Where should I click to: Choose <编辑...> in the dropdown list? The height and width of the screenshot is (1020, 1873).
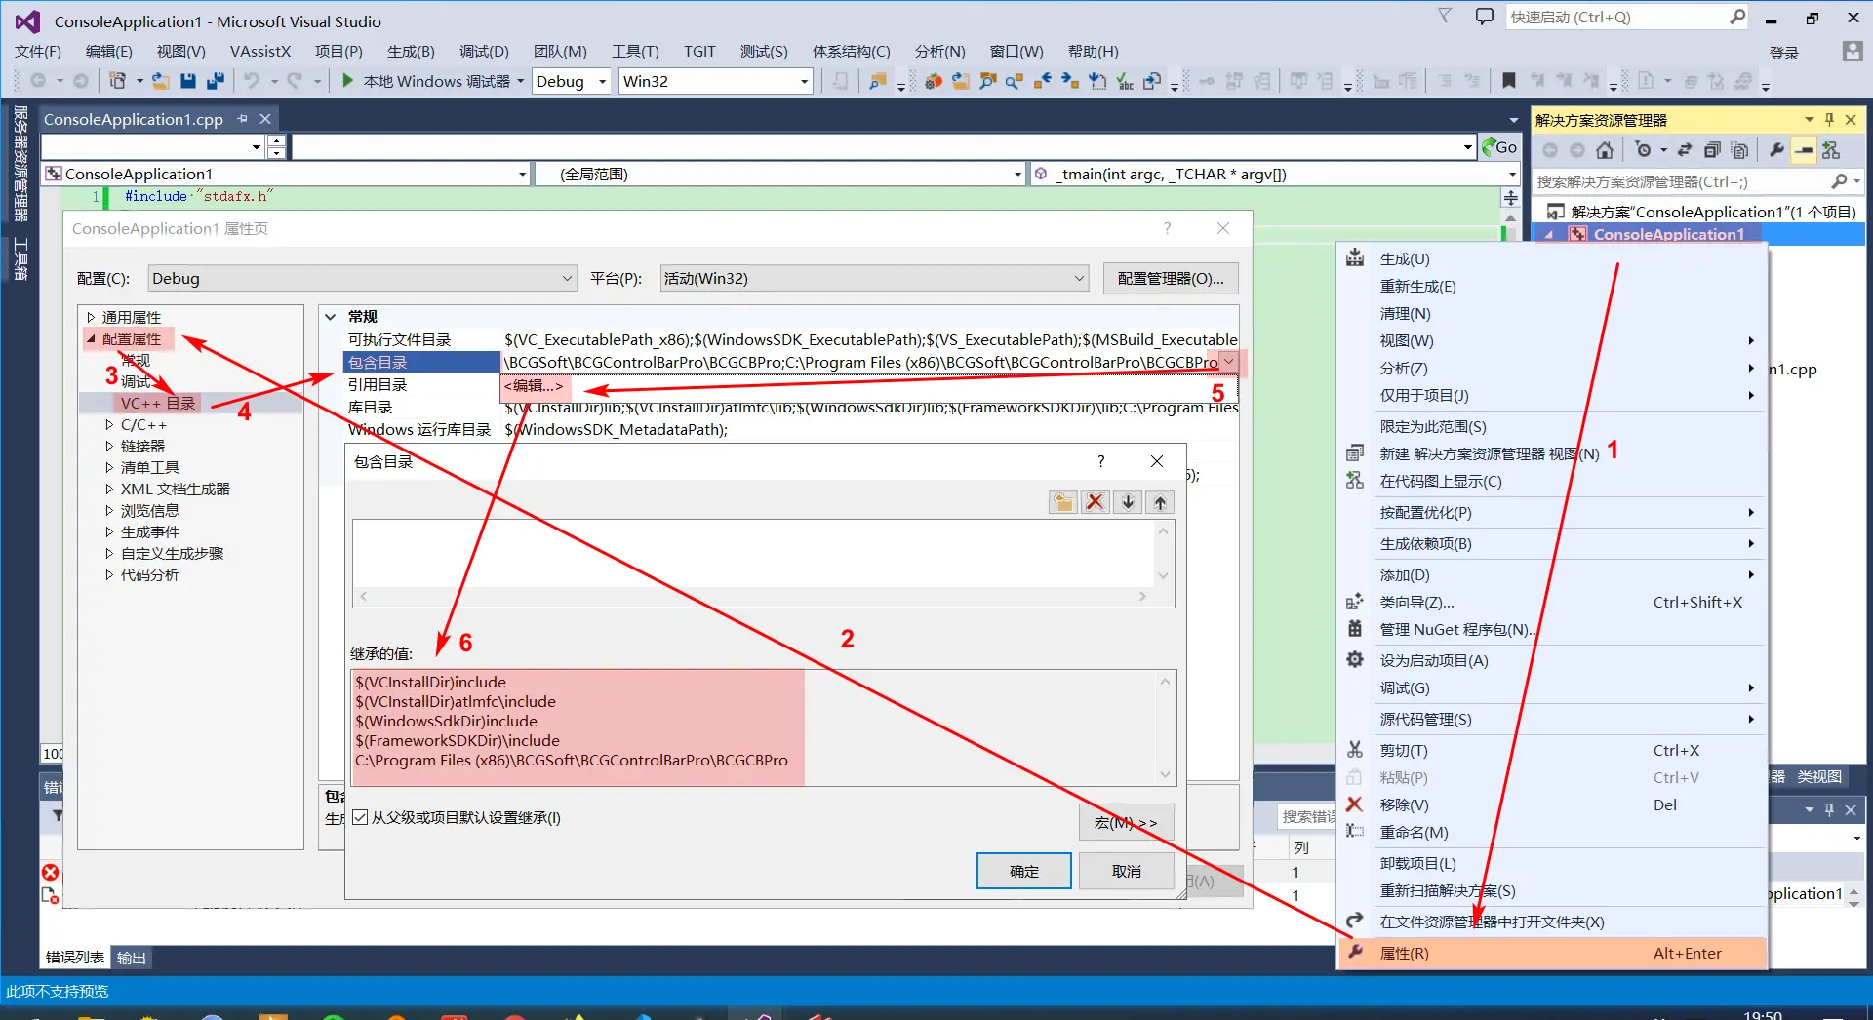pos(534,386)
